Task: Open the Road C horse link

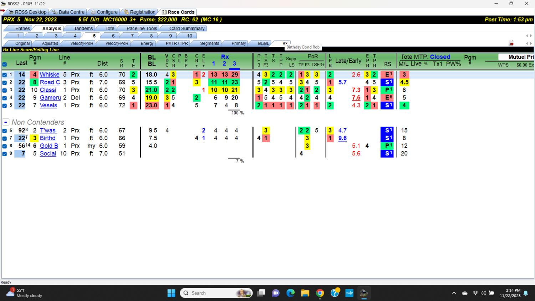Action: coord(50,82)
